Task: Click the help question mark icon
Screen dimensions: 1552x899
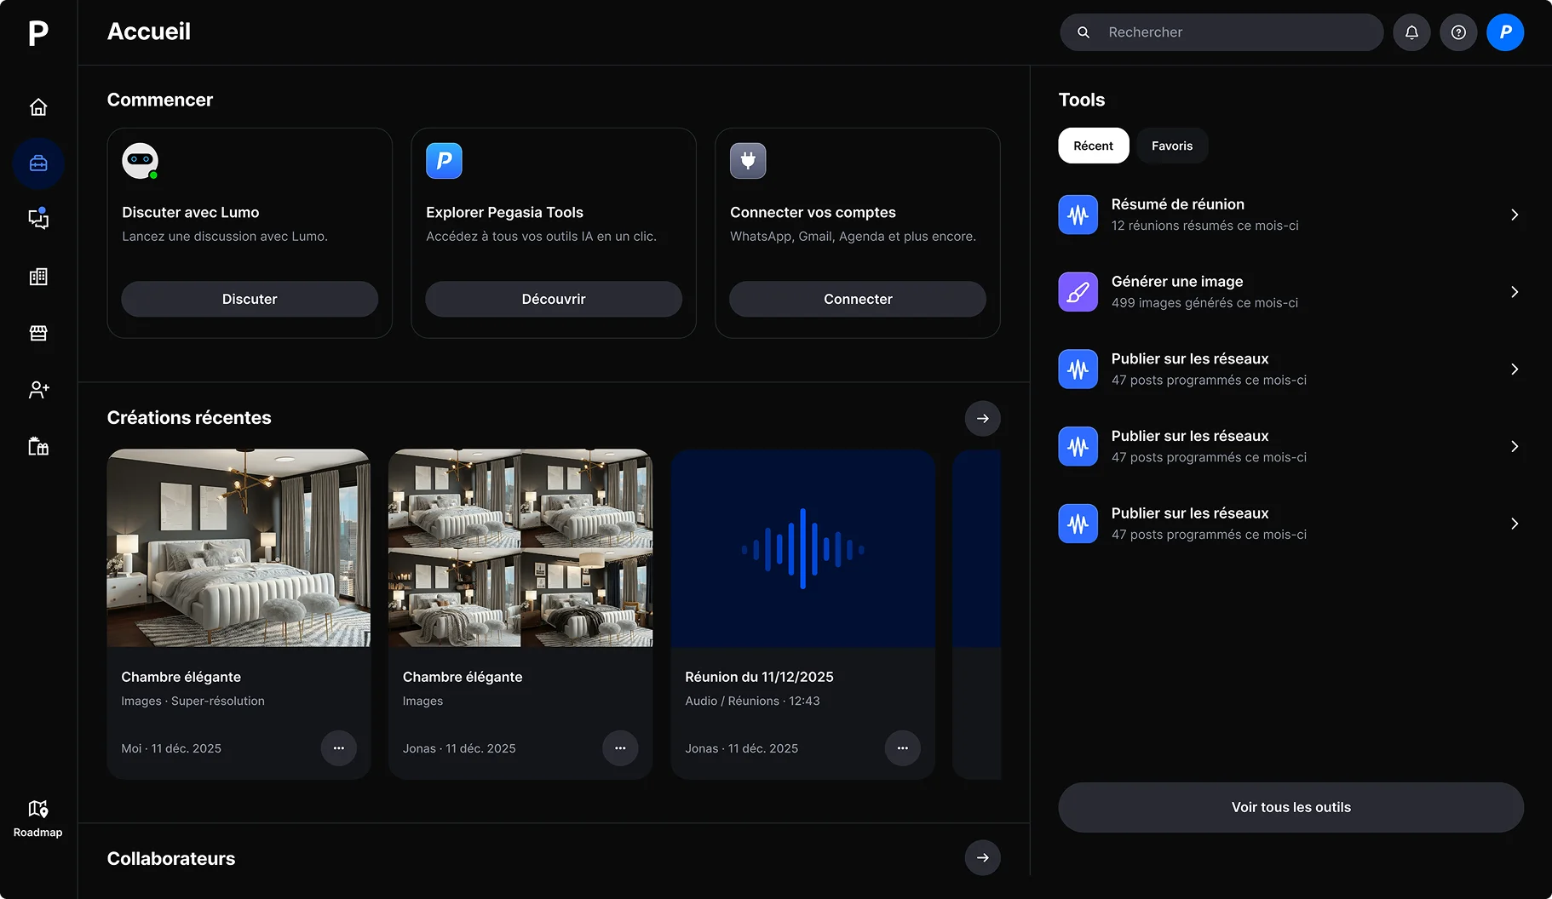Action: tap(1458, 32)
